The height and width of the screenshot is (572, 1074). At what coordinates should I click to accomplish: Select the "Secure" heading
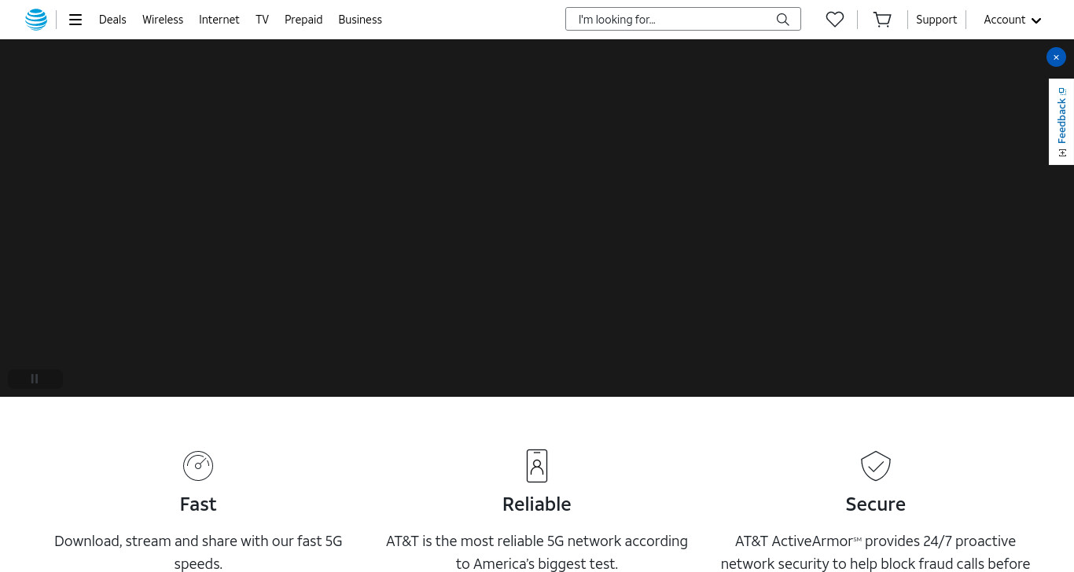(x=876, y=504)
